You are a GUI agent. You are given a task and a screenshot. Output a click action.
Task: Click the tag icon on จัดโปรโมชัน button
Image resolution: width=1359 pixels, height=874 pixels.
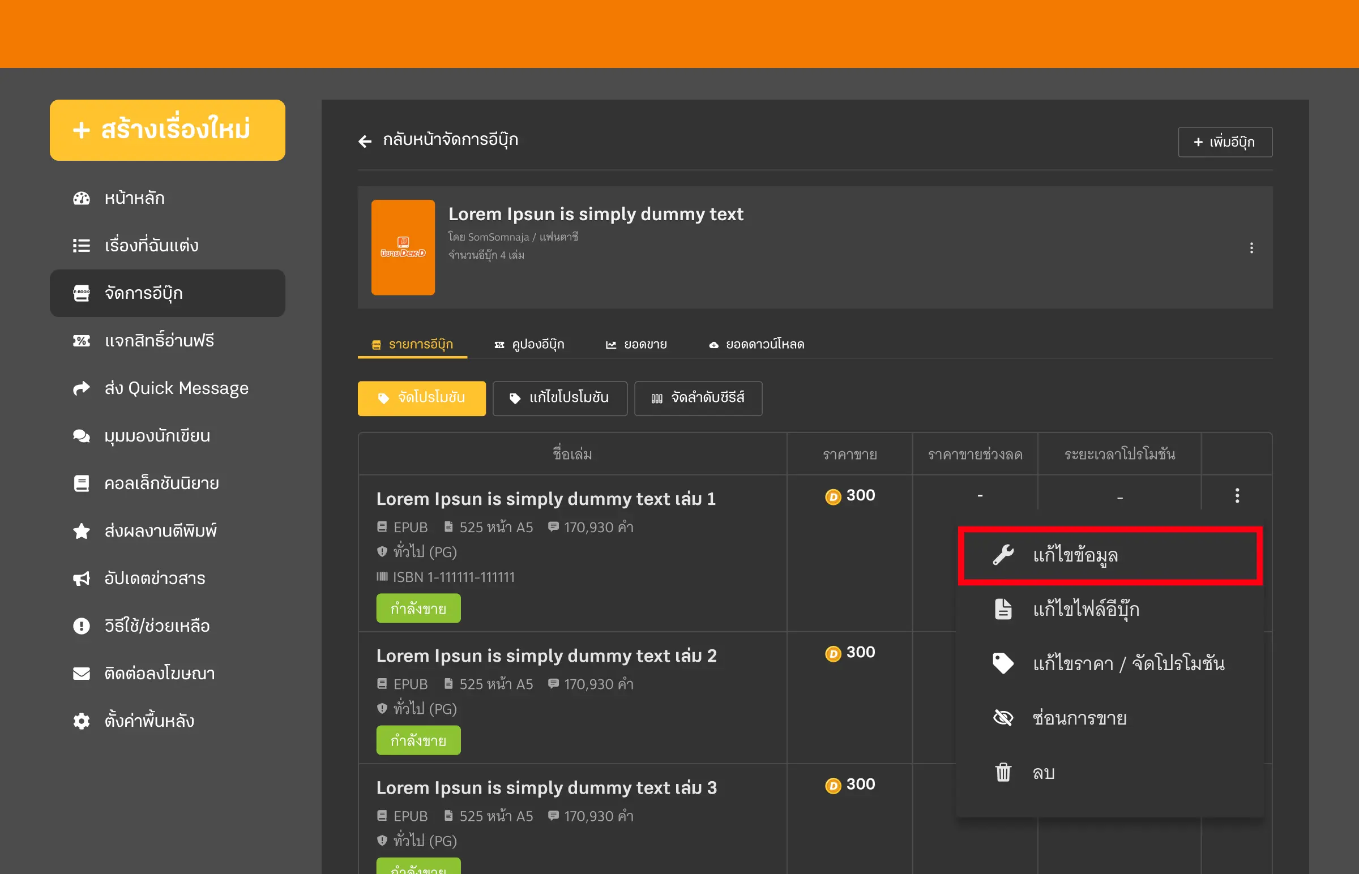coord(383,399)
